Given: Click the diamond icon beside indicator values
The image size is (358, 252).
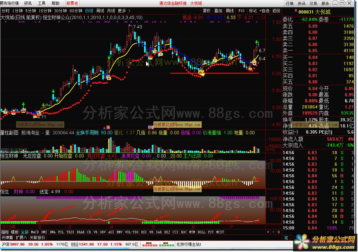Looking at the screenshot, I should [259, 18].
